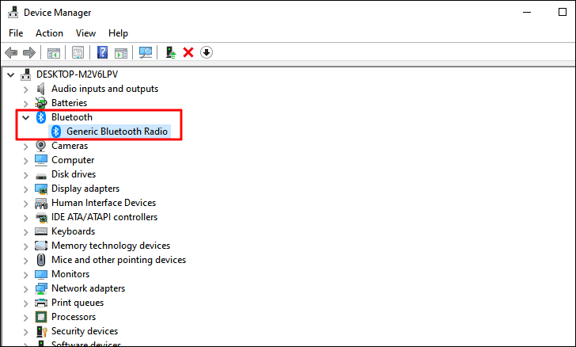Click the Bluetooth category icon
The image size is (576, 347).
coord(41,117)
